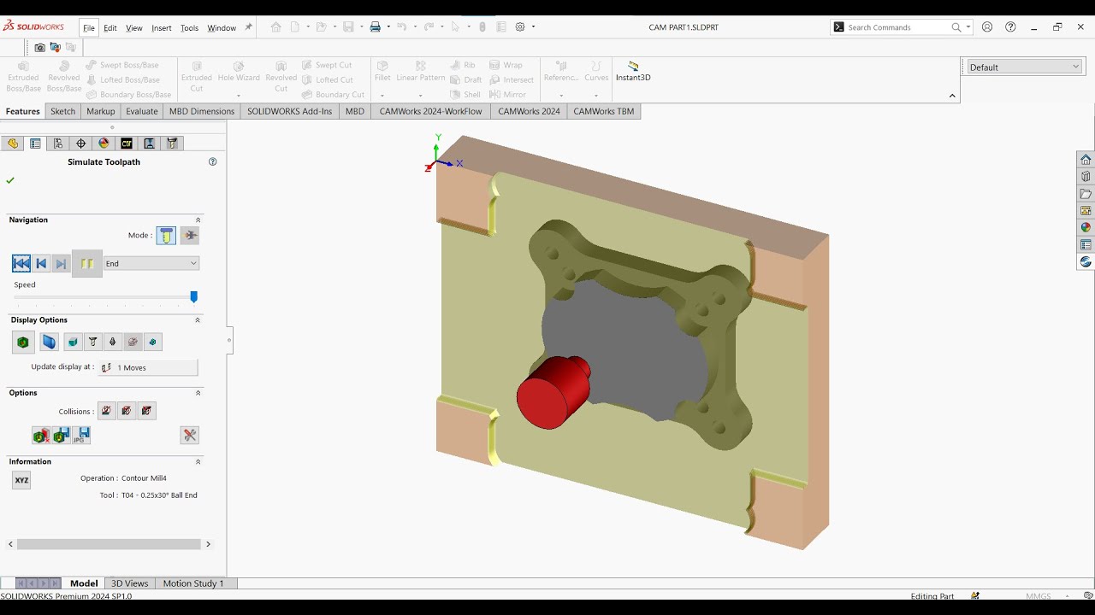The height and width of the screenshot is (615, 1095).
Task: Switch to Motion Study 1 tab
Action: (193, 583)
